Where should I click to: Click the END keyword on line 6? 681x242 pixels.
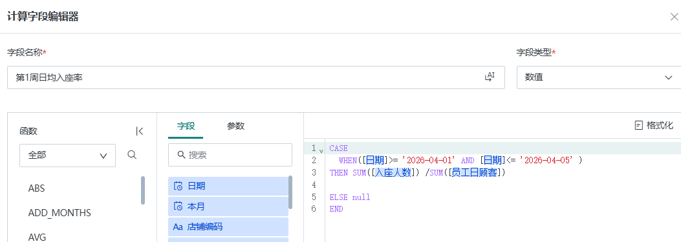[x=336, y=209]
